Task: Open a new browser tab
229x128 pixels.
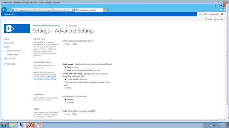Action: (106, 10)
